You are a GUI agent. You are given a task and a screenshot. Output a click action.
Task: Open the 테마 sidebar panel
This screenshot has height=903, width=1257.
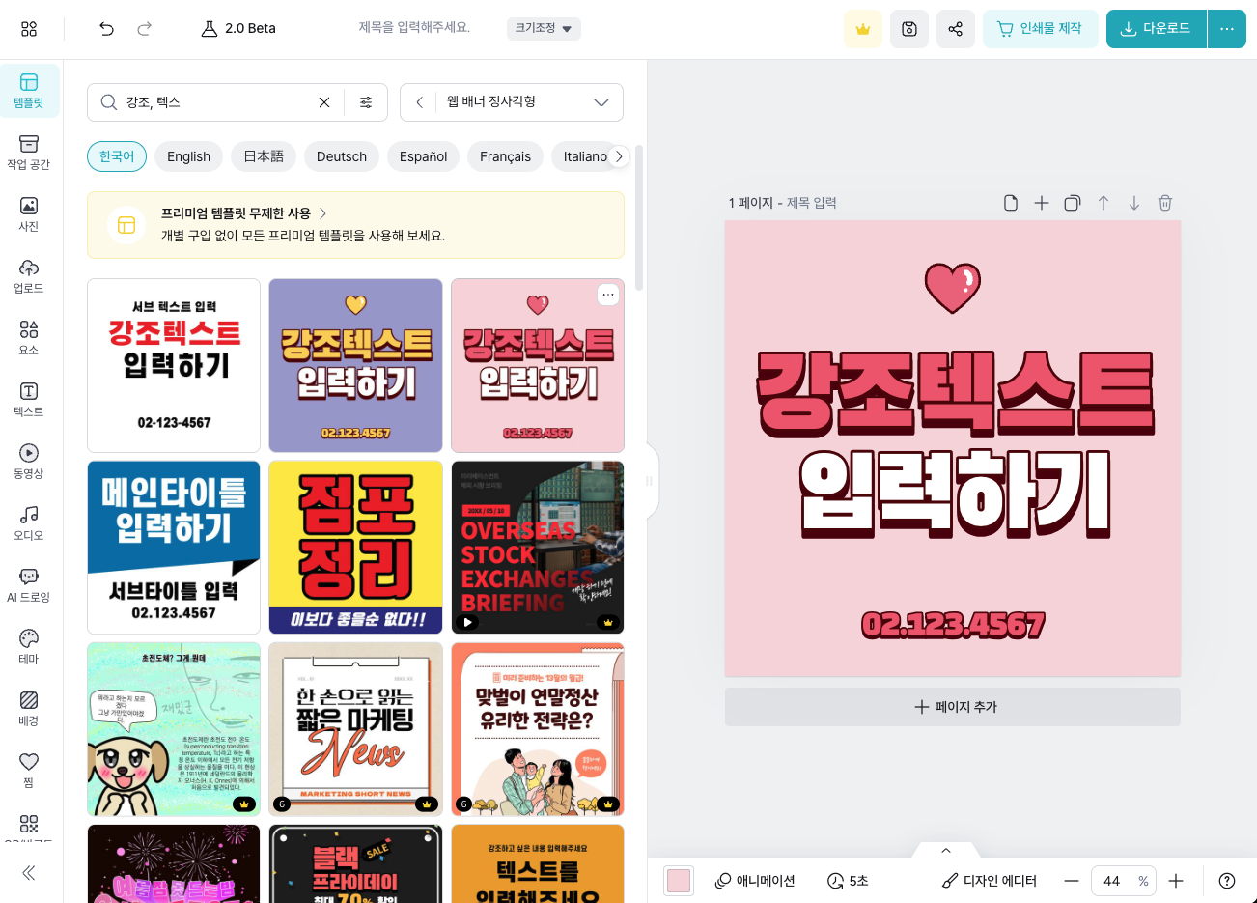point(29,647)
